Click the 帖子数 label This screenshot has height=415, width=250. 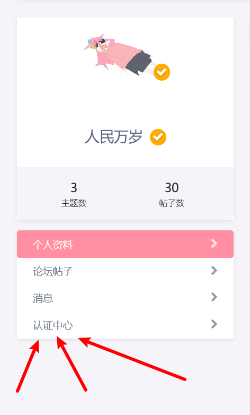[x=172, y=203]
